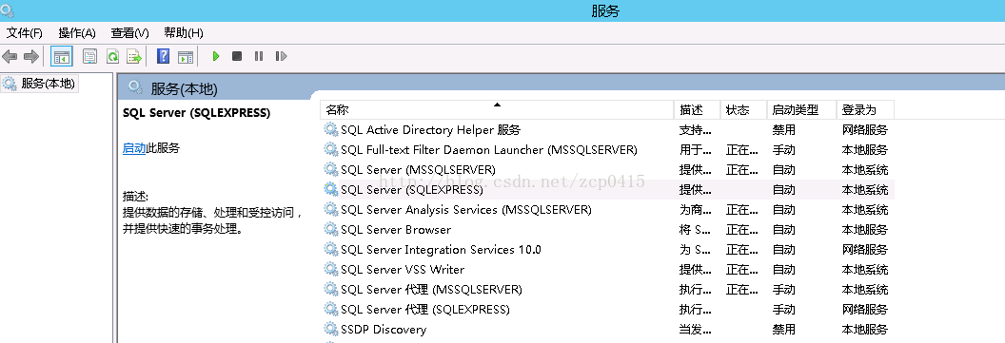1005x343 pixels.
Task: Open the 查看(V) menu
Action: (x=129, y=32)
